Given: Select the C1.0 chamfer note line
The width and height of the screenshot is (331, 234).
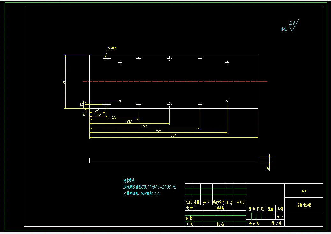Looking at the screenshot, I should click(x=142, y=193).
